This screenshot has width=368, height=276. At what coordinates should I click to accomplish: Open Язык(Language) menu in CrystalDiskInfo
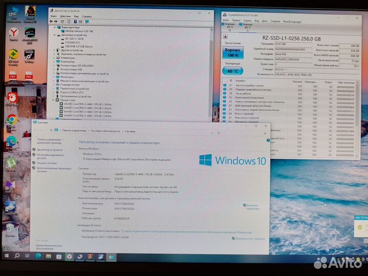(292, 21)
